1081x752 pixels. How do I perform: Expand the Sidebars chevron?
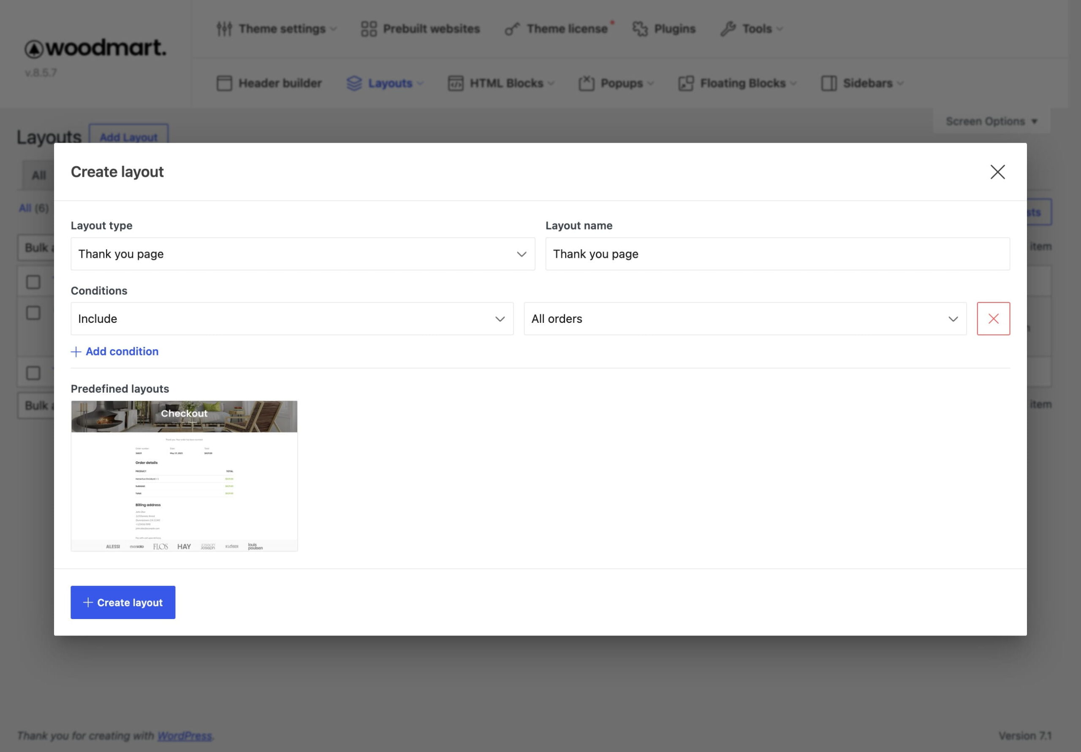900,84
